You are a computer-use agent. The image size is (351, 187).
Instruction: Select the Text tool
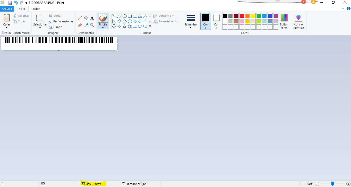point(92,18)
